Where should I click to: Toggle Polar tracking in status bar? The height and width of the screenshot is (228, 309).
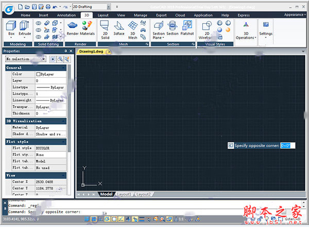[x=107, y=219]
